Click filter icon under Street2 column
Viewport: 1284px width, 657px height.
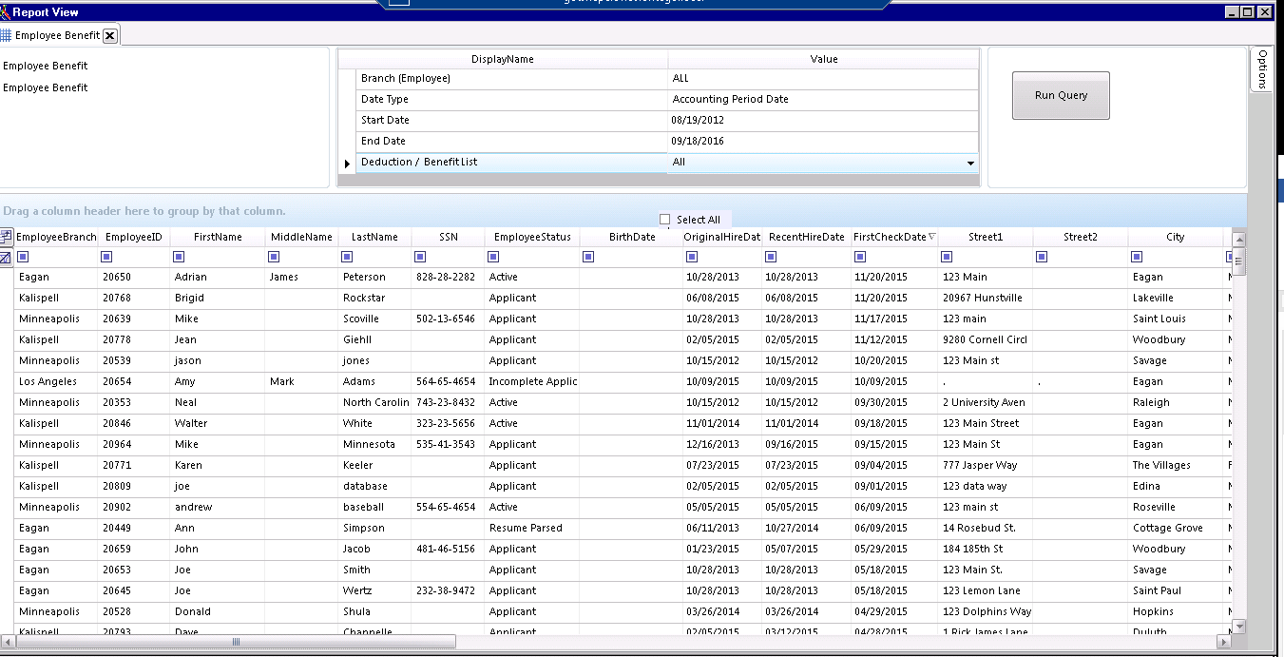coord(1042,257)
